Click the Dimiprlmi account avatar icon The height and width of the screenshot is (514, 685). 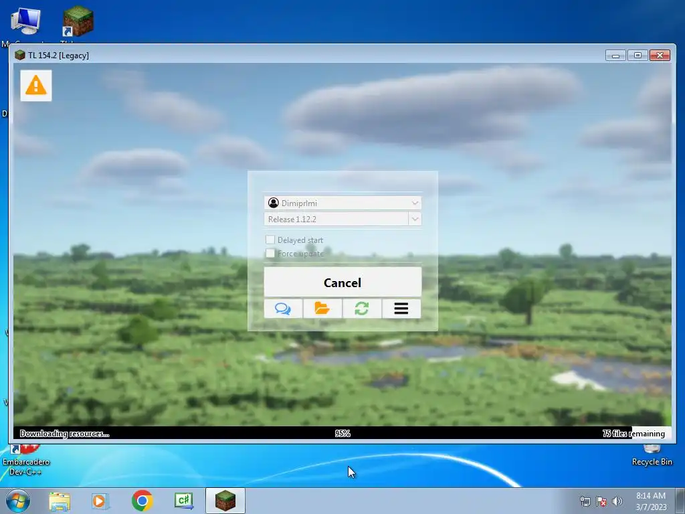[x=274, y=203]
